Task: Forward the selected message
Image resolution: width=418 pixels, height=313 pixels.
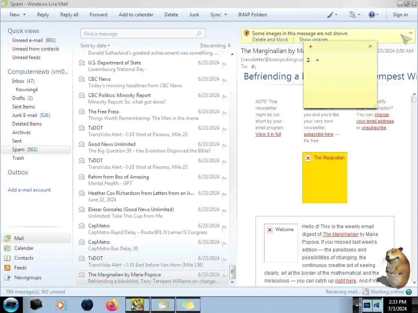Action: [98, 15]
